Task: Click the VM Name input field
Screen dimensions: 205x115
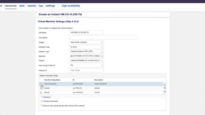Action: (x=86, y=33)
